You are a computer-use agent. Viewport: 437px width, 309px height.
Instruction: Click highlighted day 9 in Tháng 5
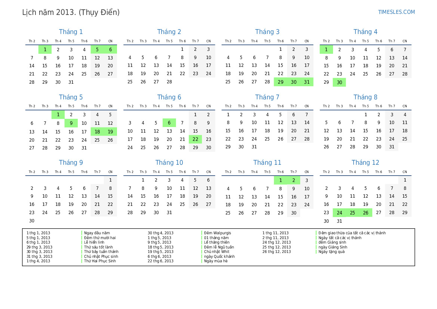tap(71, 123)
